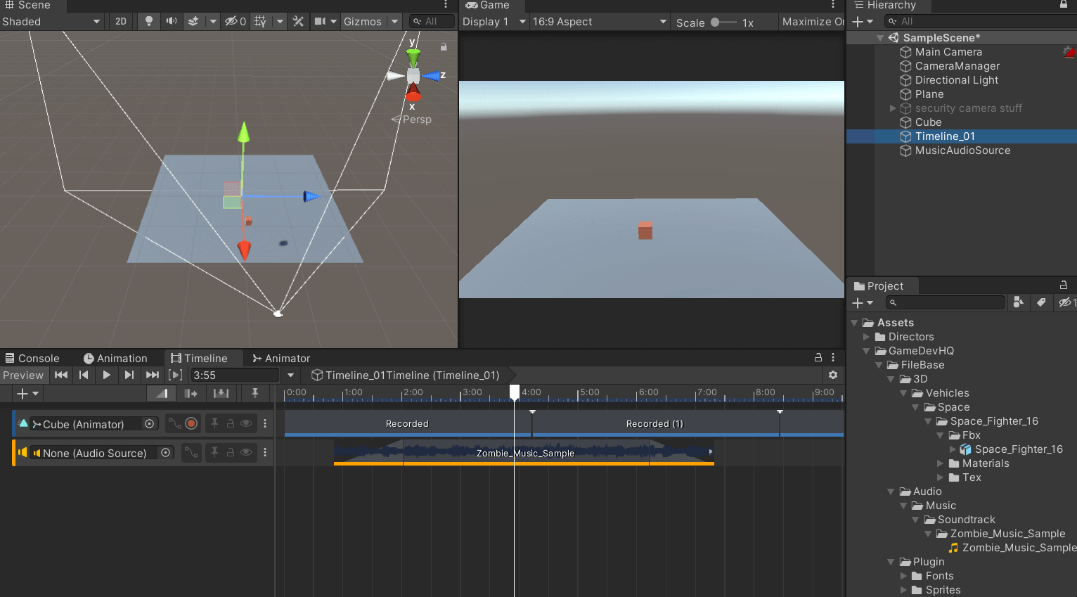Click Maximize On Play button
The height and width of the screenshot is (597, 1077).
(812, 21)
